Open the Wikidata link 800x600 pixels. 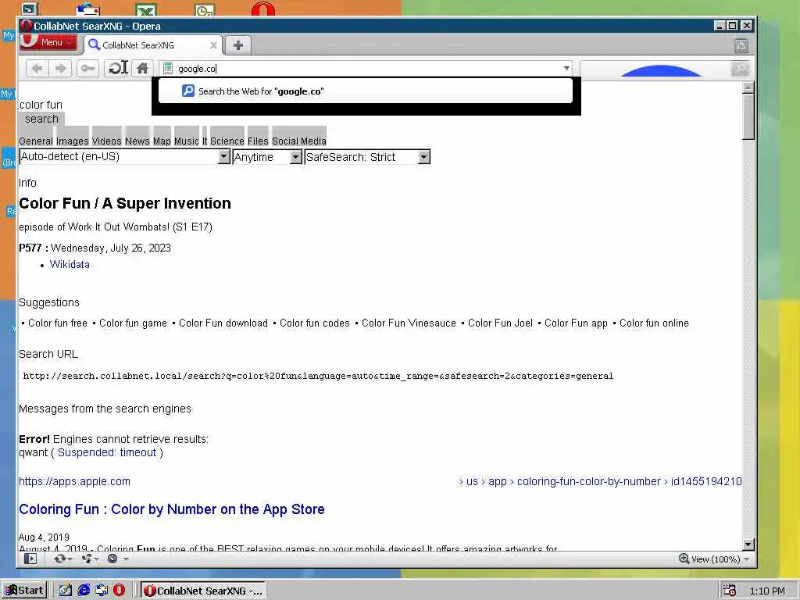tap(70, 264)
